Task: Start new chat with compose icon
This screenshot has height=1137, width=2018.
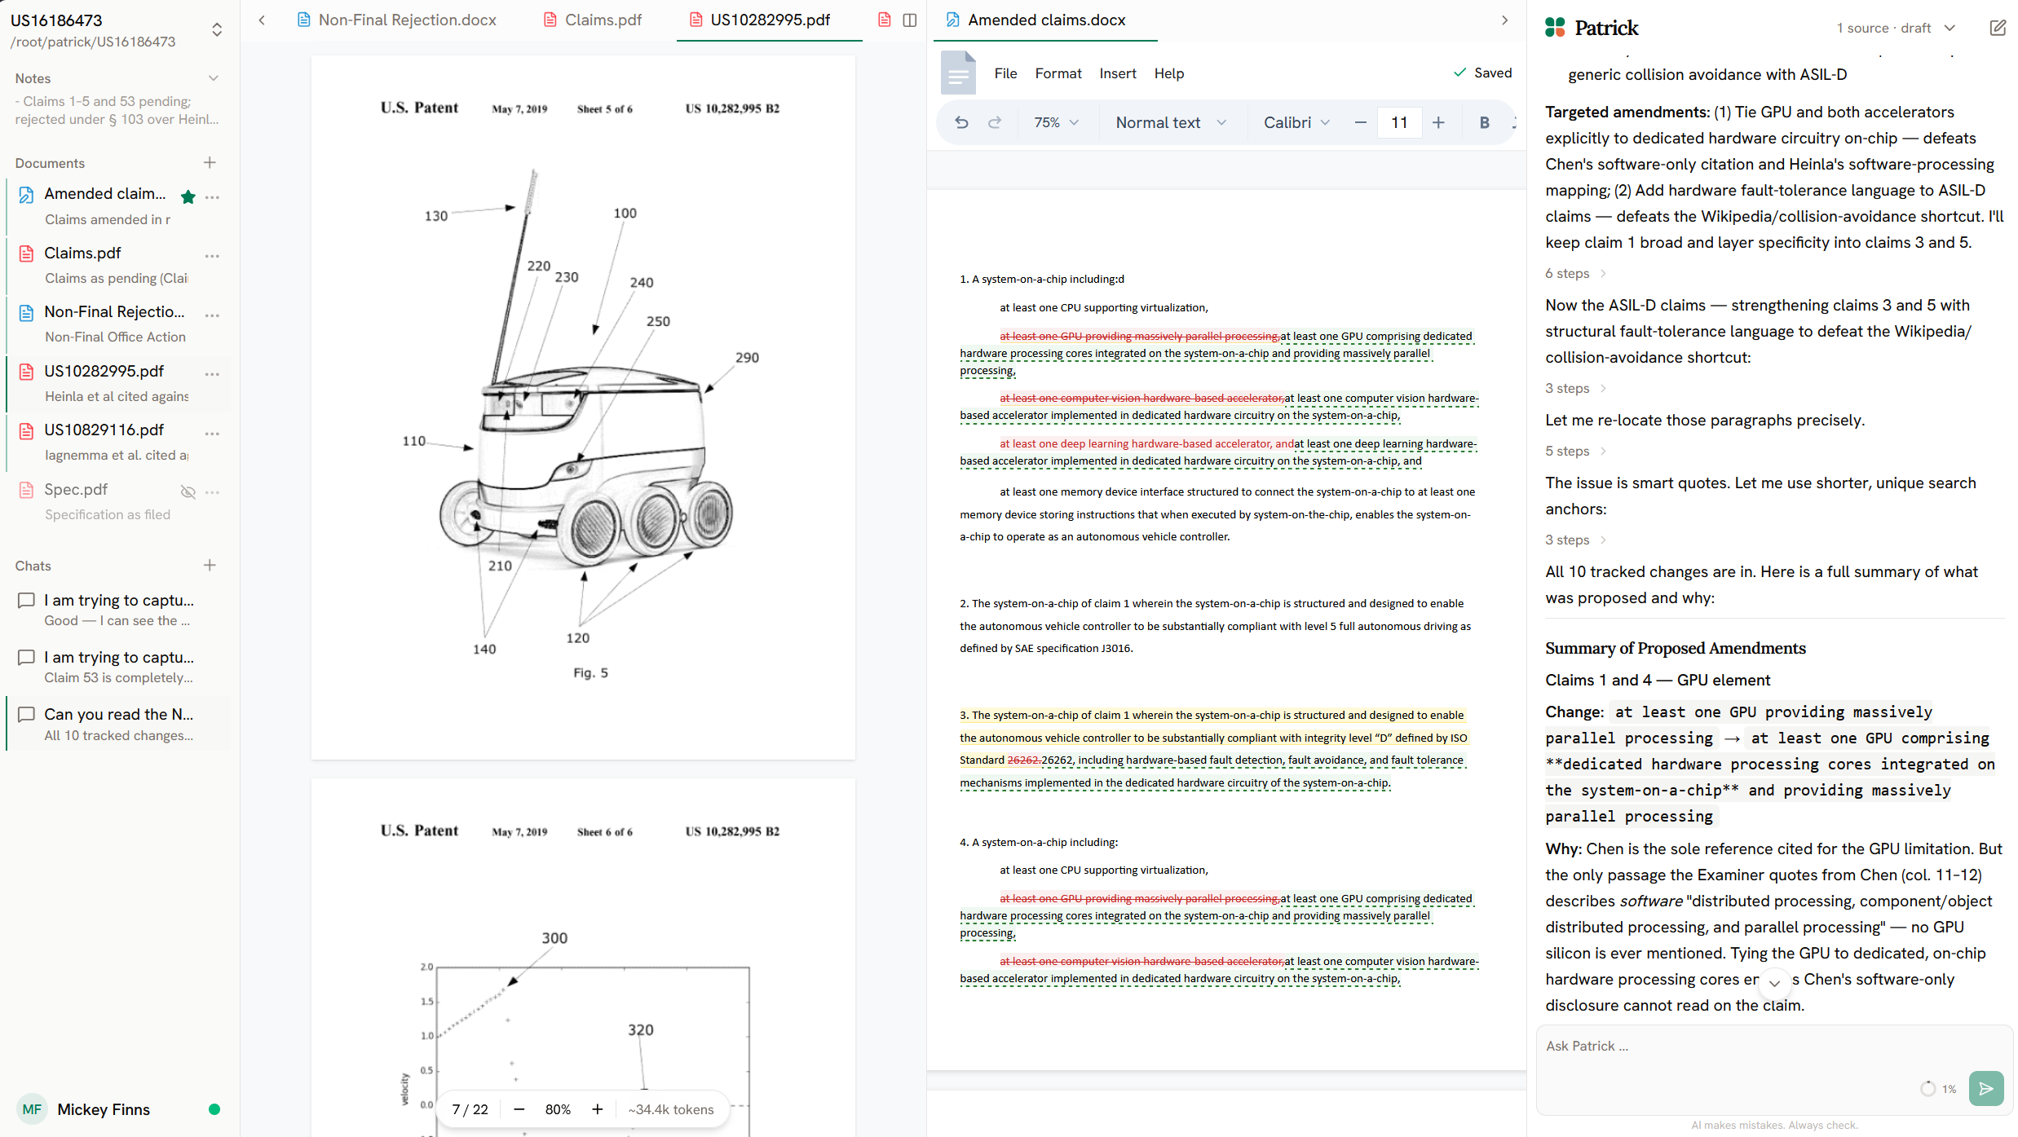Action: click(1998, 28)
